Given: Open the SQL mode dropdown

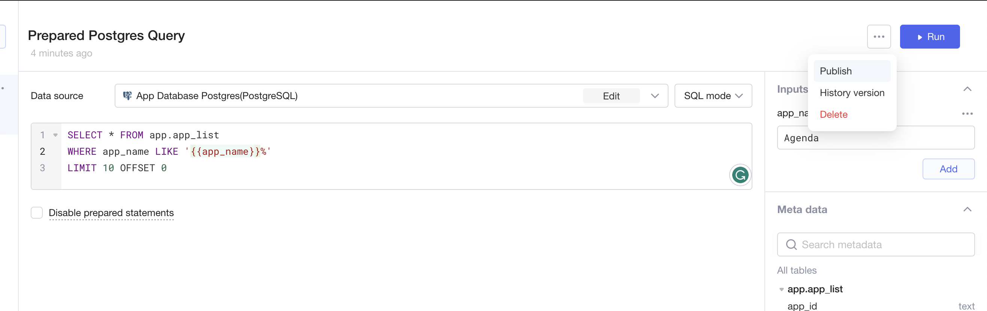Looking at the screenshot, I should click(713, 96).
